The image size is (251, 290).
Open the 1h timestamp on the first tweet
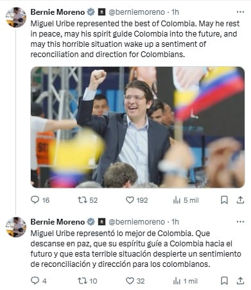pyautogui.click(x=175, y=12)
